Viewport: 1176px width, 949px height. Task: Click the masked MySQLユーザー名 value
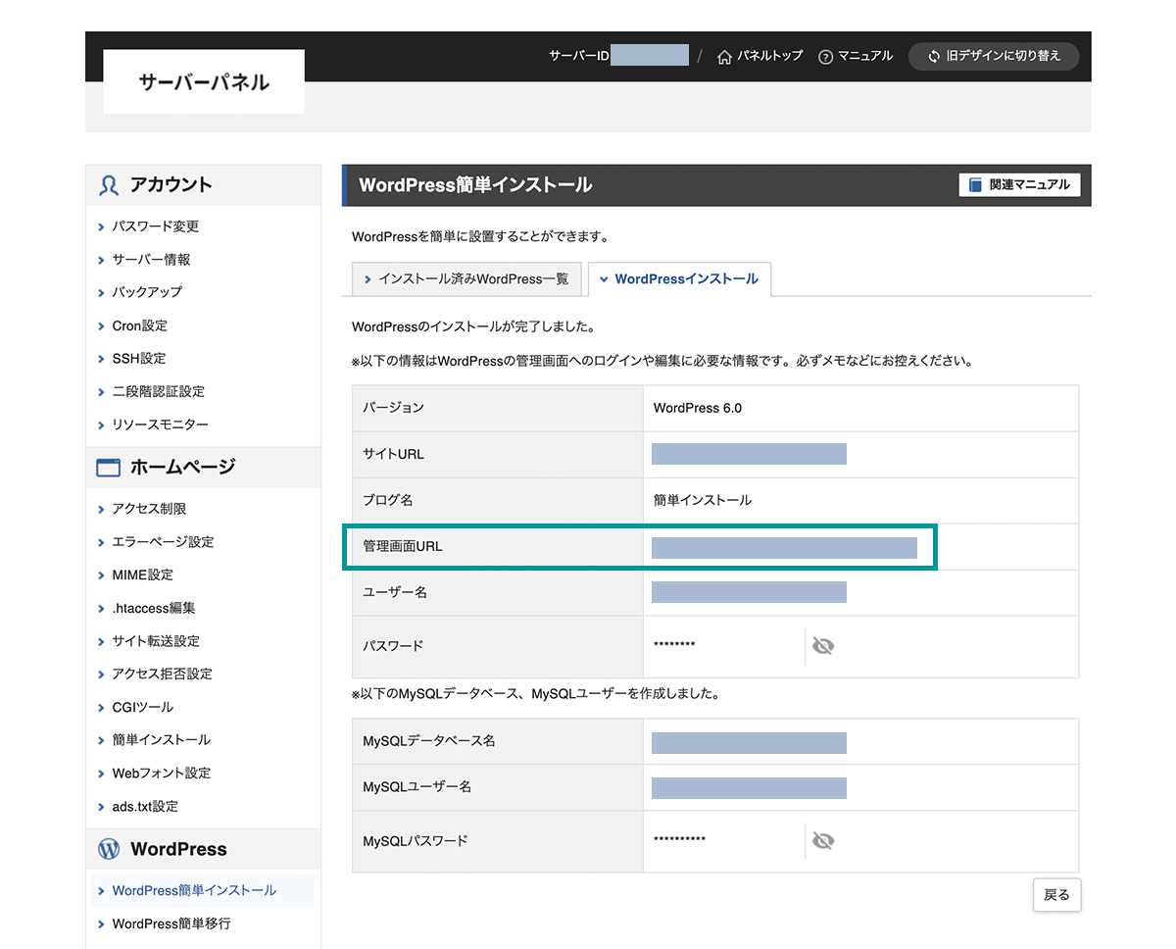click(x=749, y=788)
